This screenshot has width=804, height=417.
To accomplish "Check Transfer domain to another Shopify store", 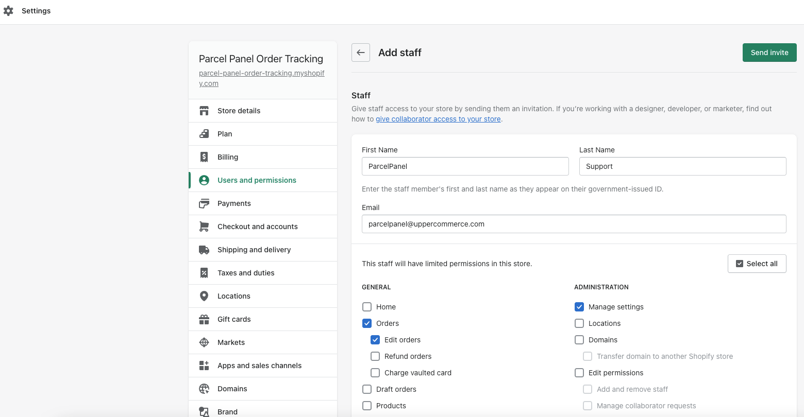I will pyautogui.click(x=588, y=356).
